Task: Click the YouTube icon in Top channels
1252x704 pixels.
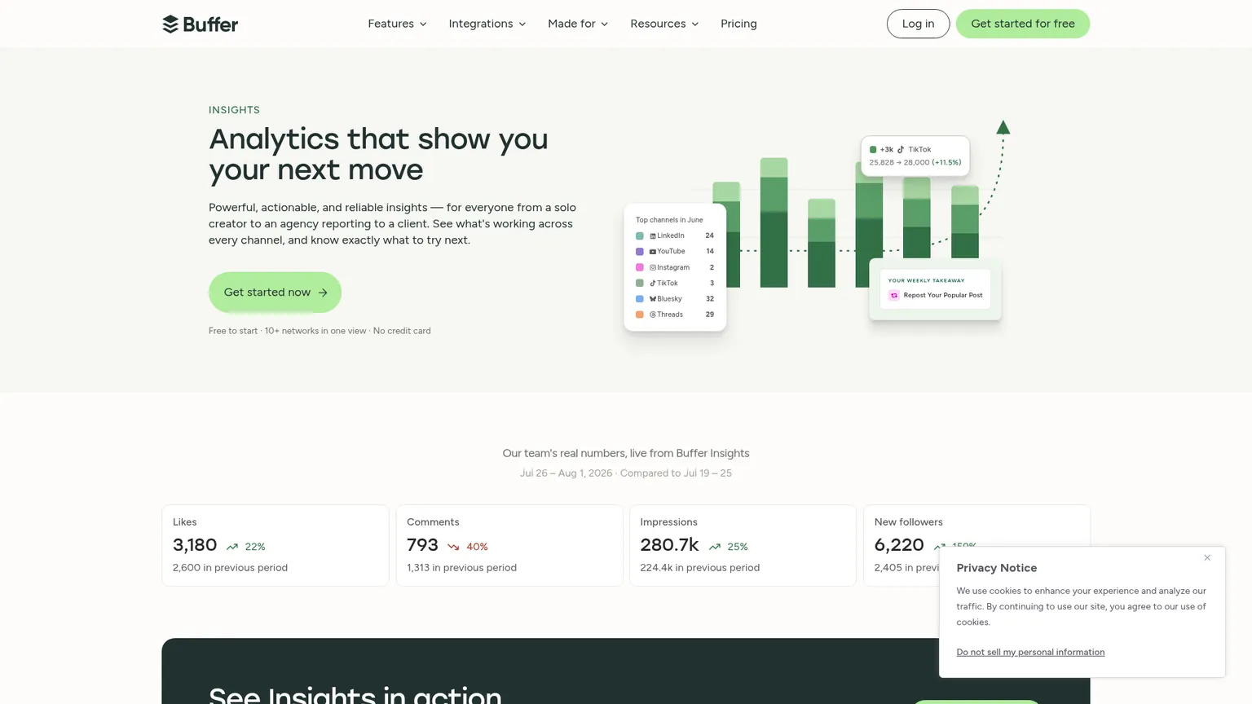Action: point(652,252)
